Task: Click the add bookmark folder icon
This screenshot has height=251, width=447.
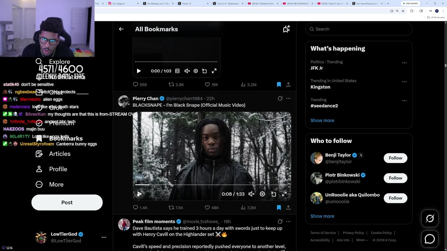Action: click(286, 29)
